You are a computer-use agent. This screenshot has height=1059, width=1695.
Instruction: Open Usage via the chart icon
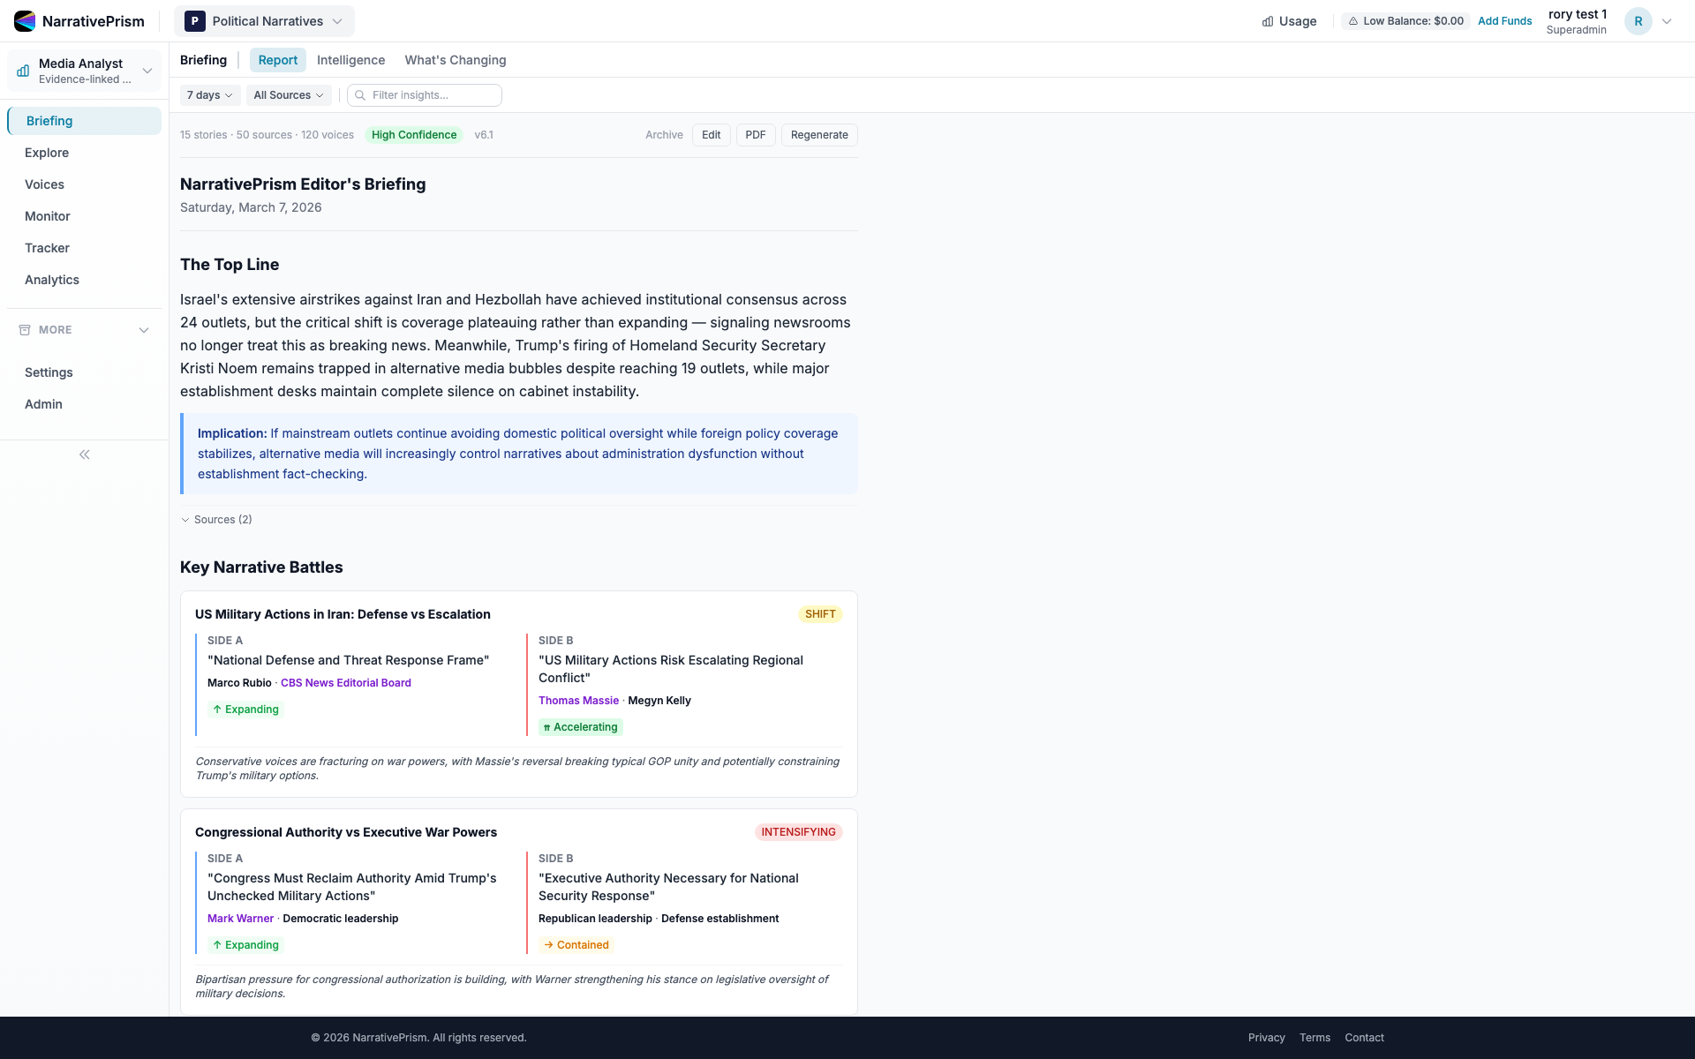tap(1267, 20)
